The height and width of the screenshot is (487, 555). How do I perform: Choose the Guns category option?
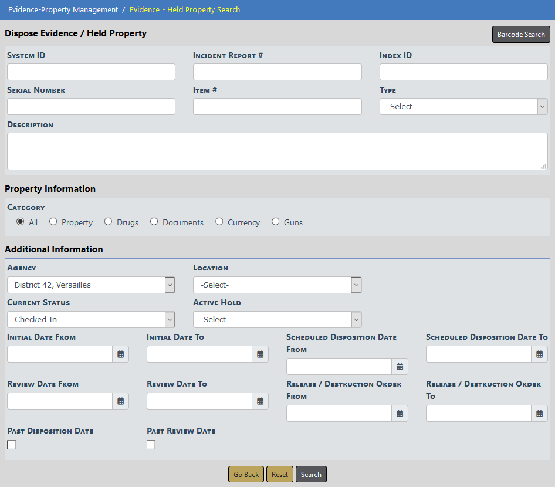click(276, 222)
